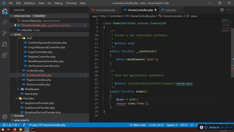
Task: Open the Debug view icon
Action: pos(5,44)
